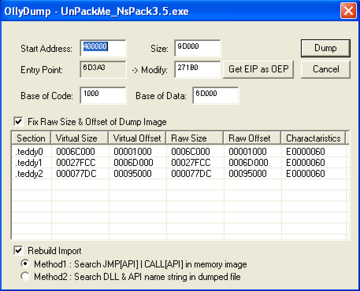Screen dimensions: 360x291
Task: Click the Virtual Offset column header
Action: (x=137, y=138)
